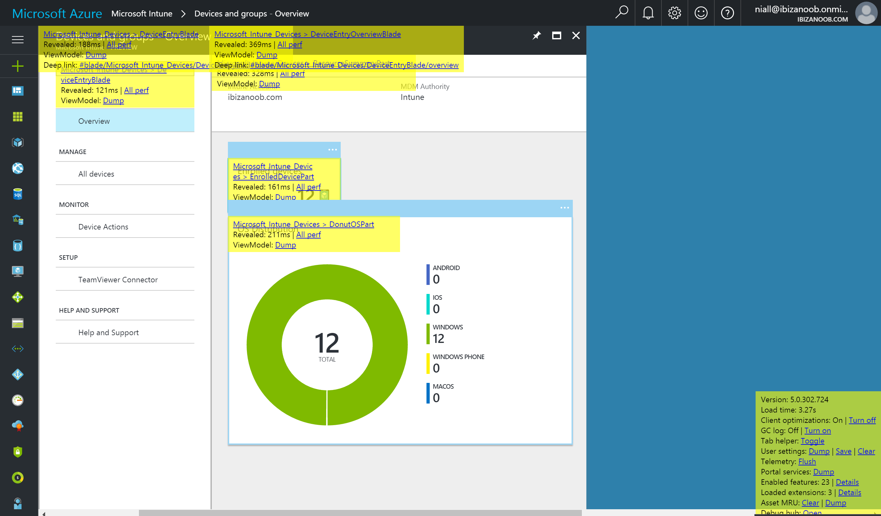
Task: Click the green donut chart ring
Action: (264, 345)
